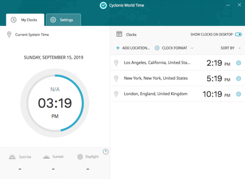Close the Cyclonis World Time window

pos(239,5)
